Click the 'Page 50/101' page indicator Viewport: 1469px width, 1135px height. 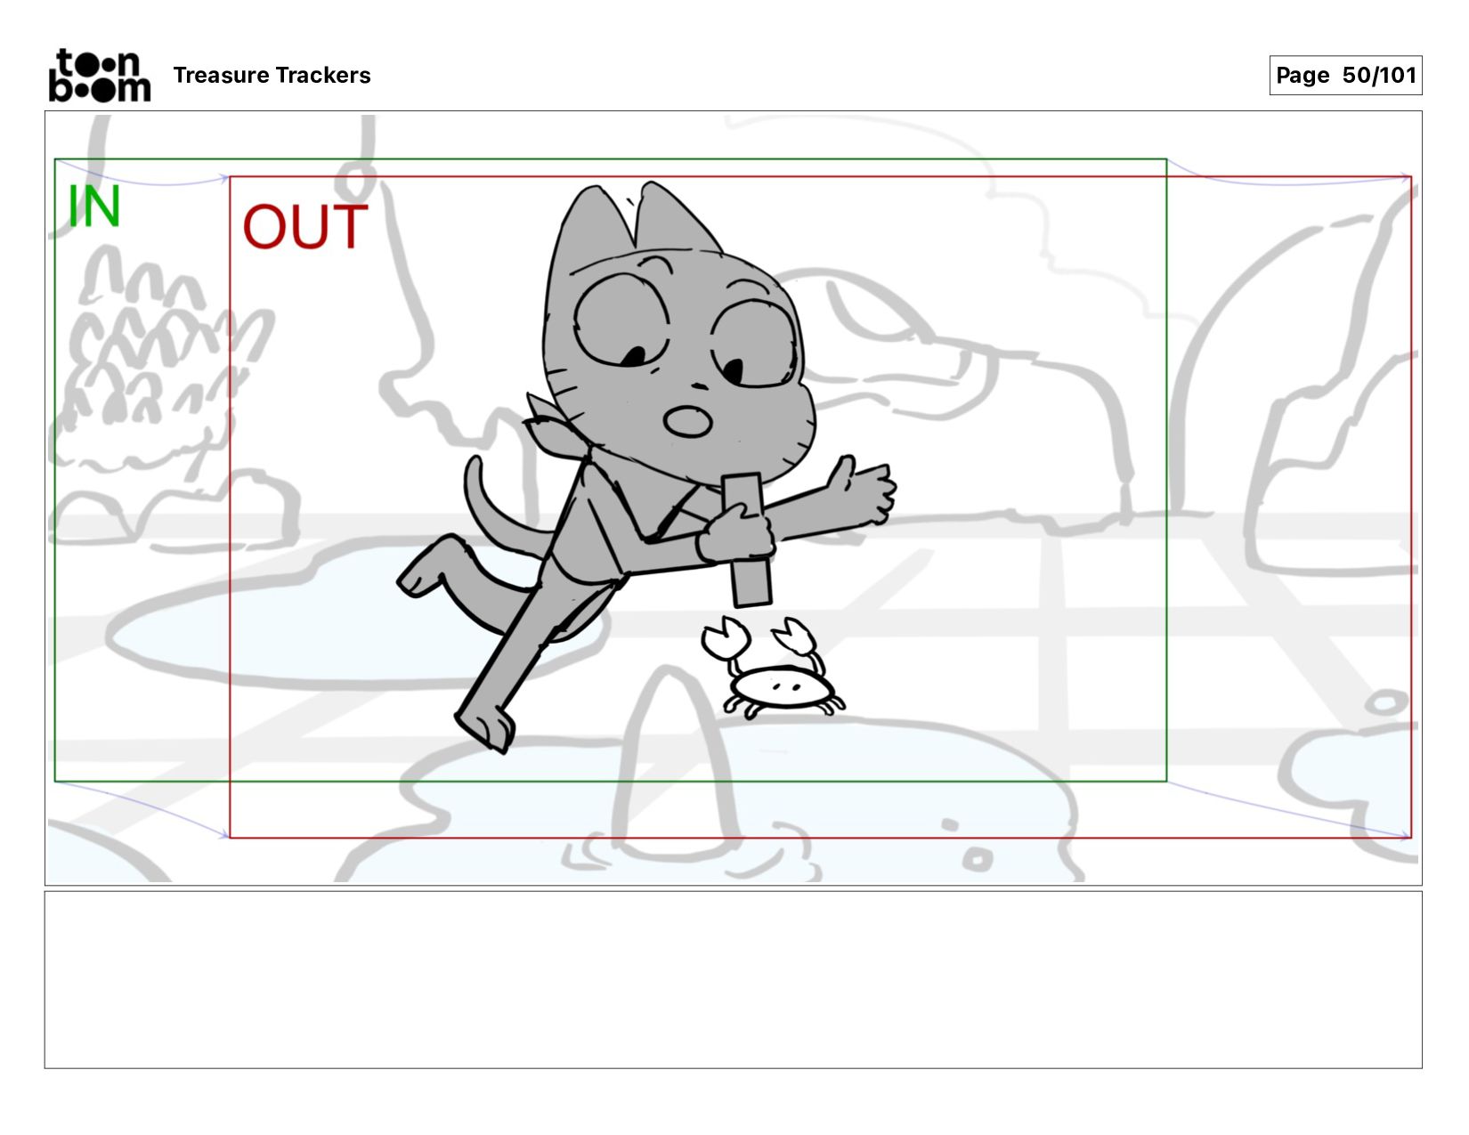pyautogui.click(x=1345, y=75)
